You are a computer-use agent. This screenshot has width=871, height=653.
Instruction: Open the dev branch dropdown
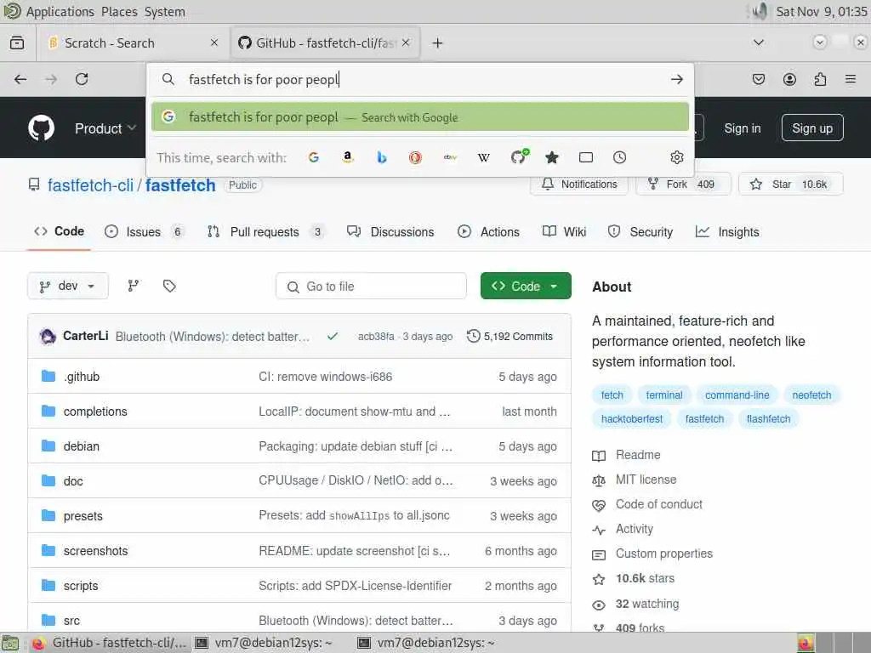click(x=68, y=286)
